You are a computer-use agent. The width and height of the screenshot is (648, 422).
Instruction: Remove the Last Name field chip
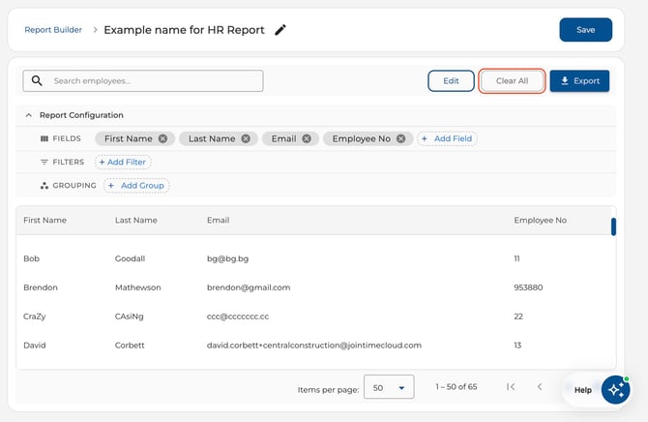(x=246, y=138)
